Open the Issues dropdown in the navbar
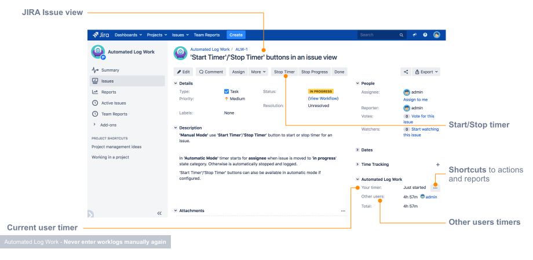Image resolution: width=533 pixels, height=260 pixels. pyautogui.click(x=180, y=35)
